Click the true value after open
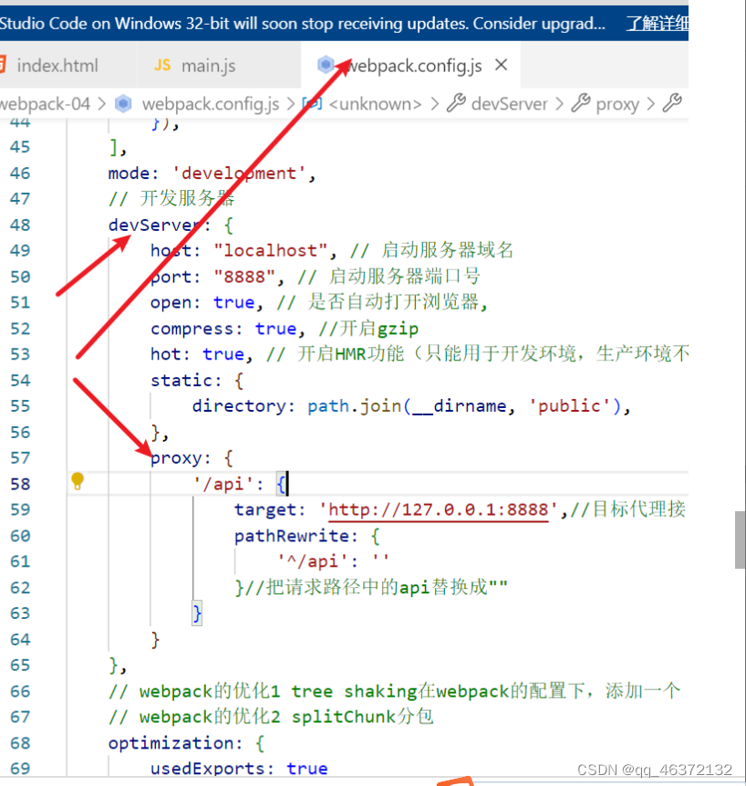746x786 pixels. pos(233,302)
